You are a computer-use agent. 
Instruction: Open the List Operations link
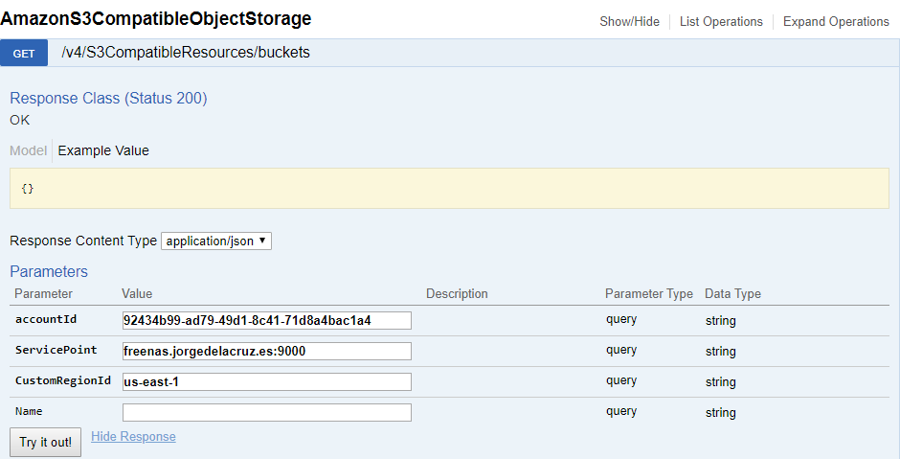click(721, 22)
